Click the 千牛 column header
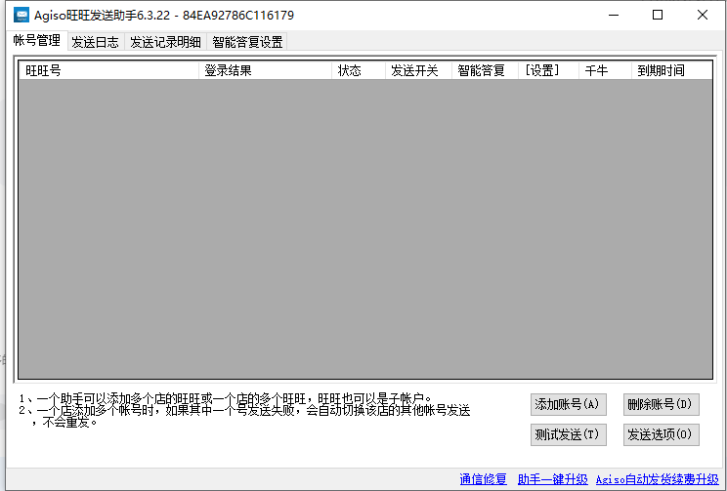 pyautogui.click(x=605, y=70)
